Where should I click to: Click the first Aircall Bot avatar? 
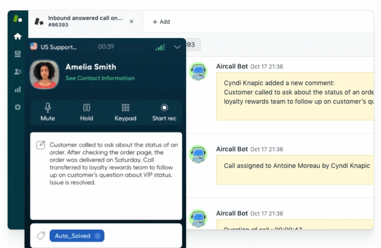click(198, 71)
